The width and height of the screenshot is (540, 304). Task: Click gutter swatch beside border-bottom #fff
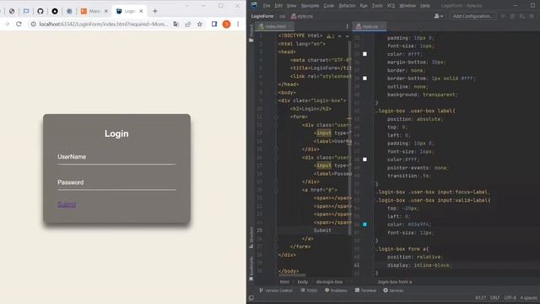pos(364,79)
